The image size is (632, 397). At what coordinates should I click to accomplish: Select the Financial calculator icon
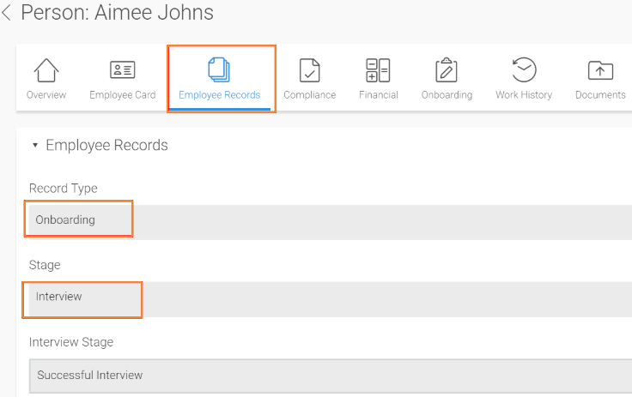[378, 70]
